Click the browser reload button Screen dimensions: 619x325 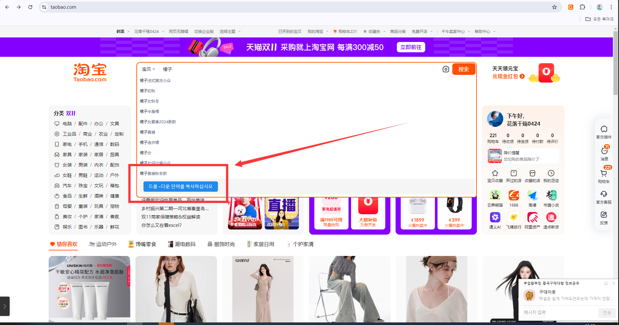coord(30,7)
